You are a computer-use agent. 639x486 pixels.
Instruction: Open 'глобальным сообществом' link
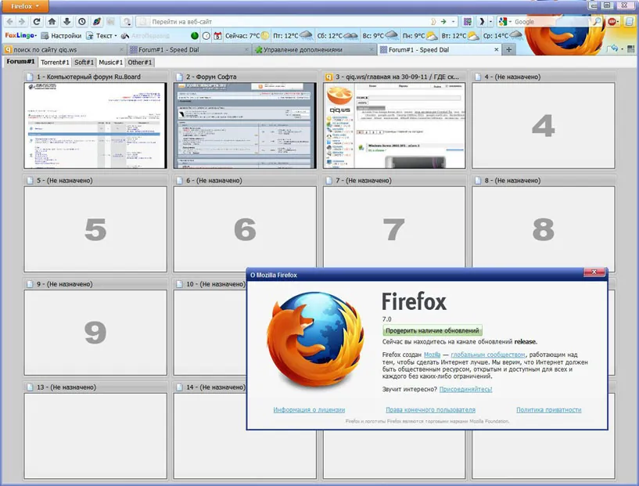[x=488, y=355]
